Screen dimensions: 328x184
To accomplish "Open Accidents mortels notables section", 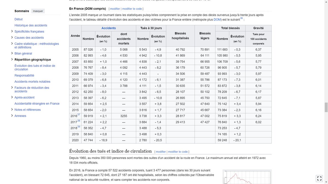I will pos(32,82).
